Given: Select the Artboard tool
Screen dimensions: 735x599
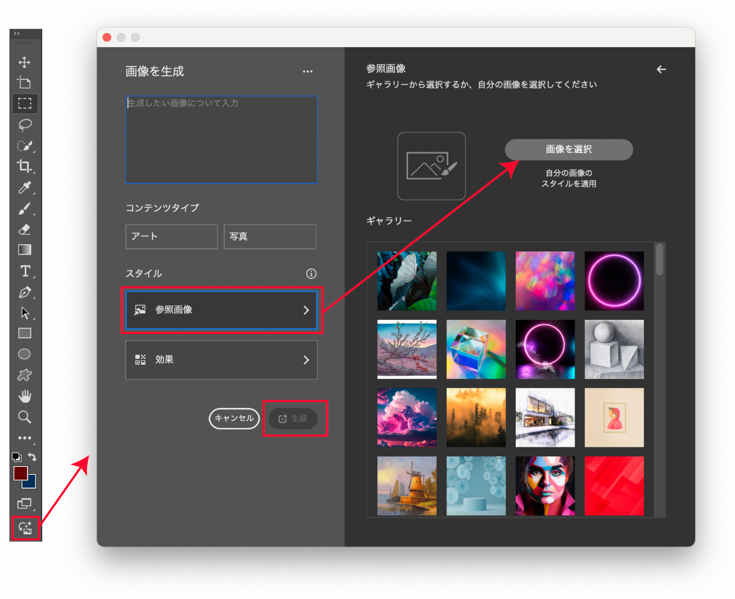Looking at the screenshot, I should [x=24, y=83].
